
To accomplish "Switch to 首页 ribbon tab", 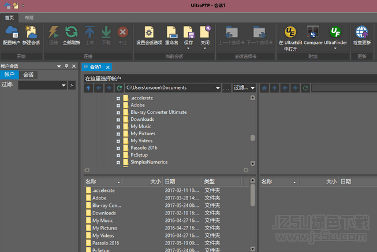I will (9, 17).
